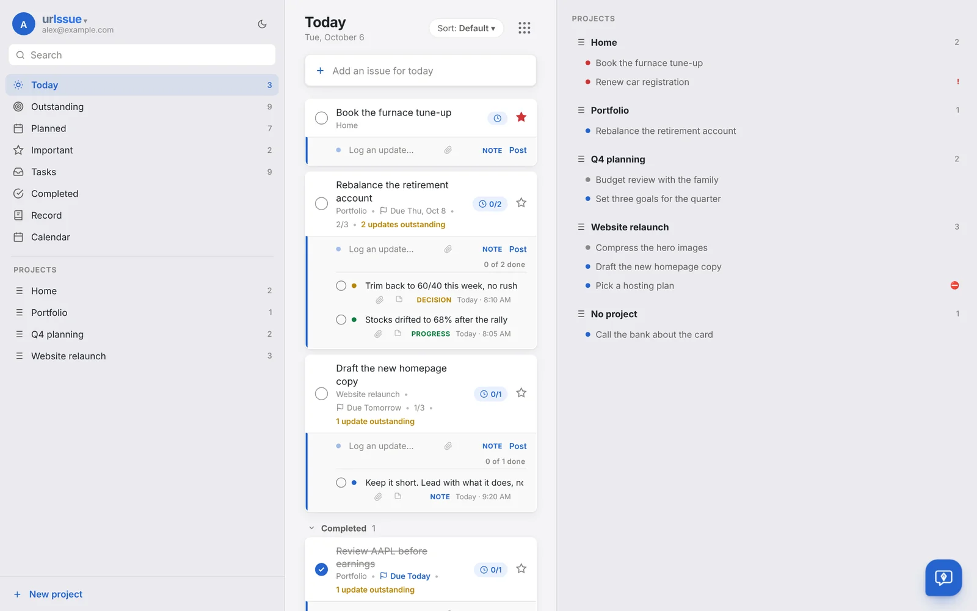This screenshot has height=611, width=977.
Task: Open the Important list in sidebar
Action: point(142,150)
